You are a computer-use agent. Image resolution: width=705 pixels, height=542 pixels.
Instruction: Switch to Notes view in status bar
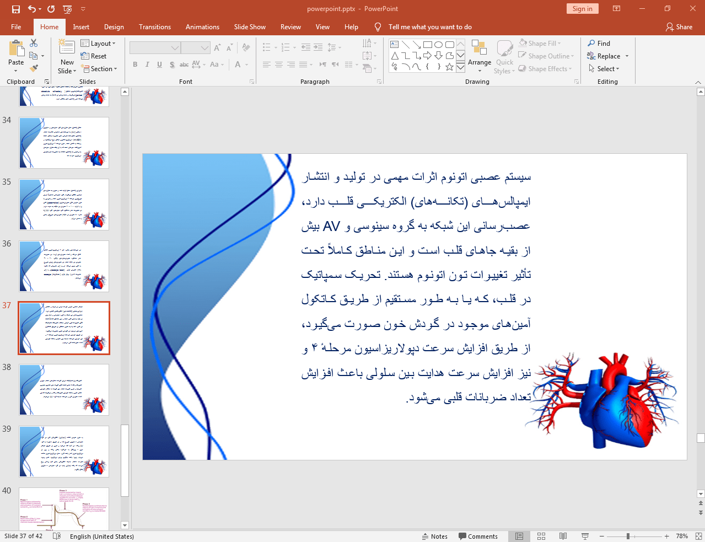(435, 536)
